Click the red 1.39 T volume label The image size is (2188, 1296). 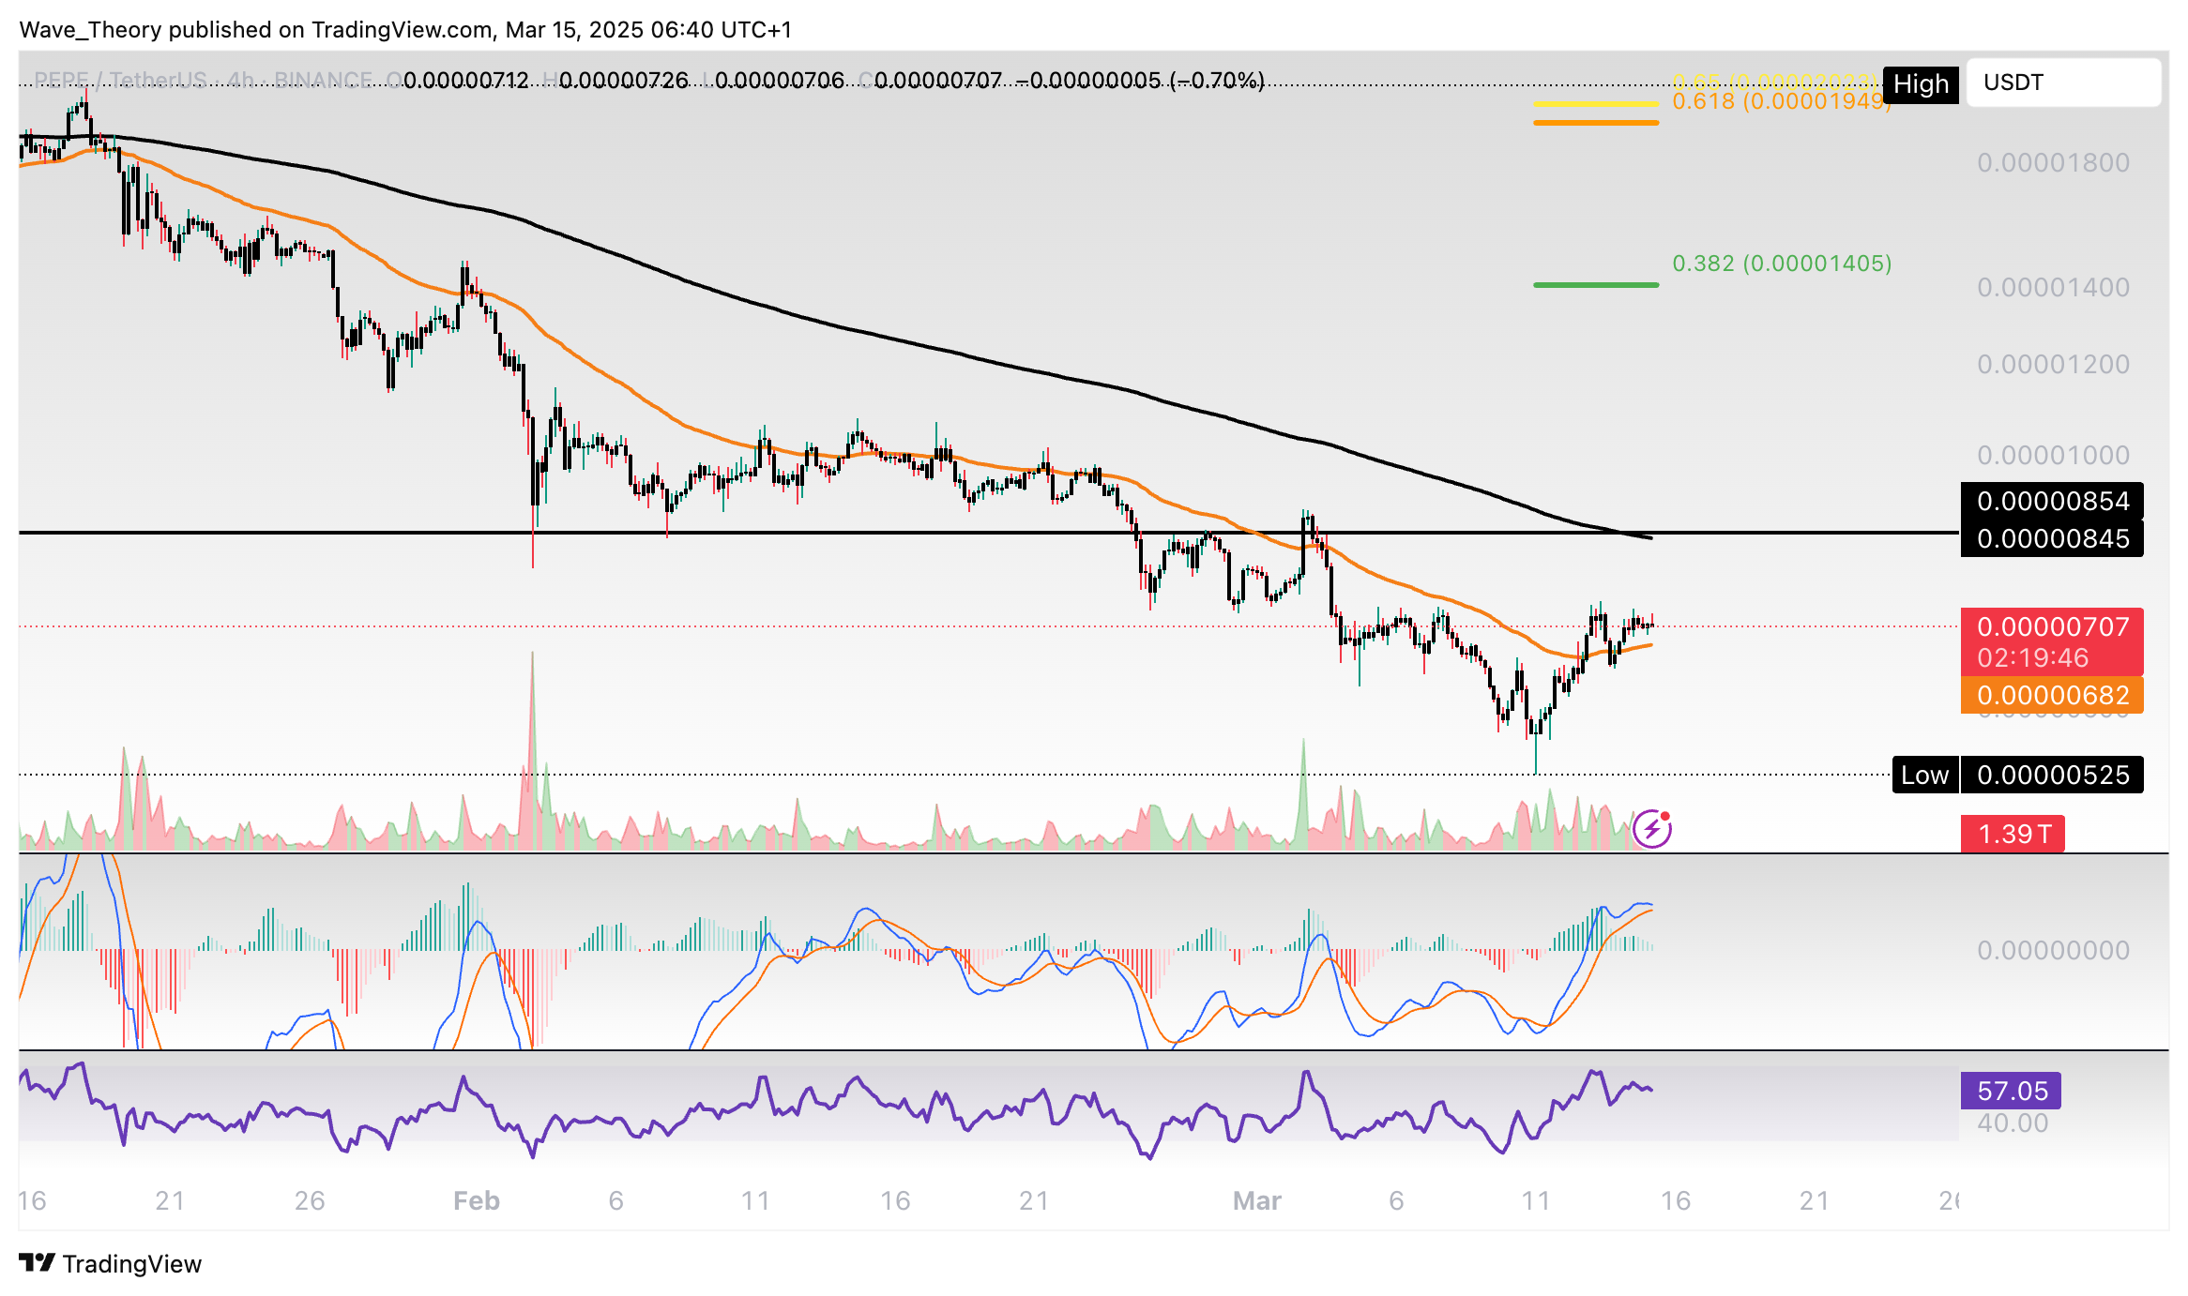coord(2012,834)
